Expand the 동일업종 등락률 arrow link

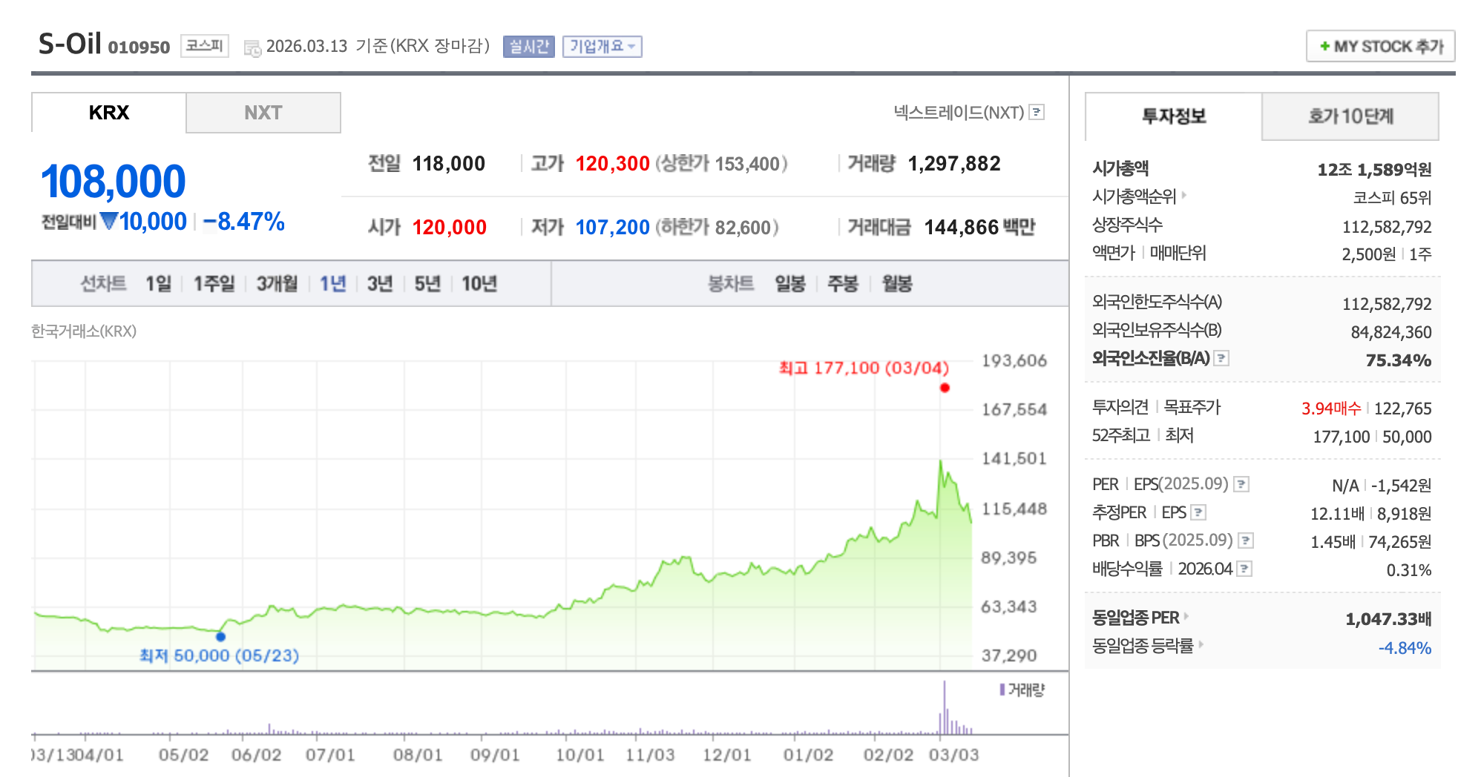(x=1201, y=644)
